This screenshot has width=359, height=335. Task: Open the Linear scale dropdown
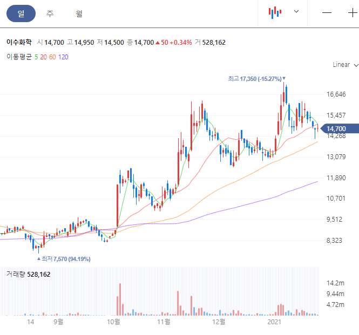tap(346, 65)
